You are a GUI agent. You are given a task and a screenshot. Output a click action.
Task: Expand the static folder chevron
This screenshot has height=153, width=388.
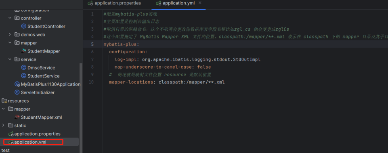tap(3, 126)
